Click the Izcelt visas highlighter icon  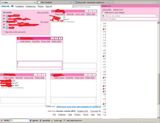(x=52, y=120)
